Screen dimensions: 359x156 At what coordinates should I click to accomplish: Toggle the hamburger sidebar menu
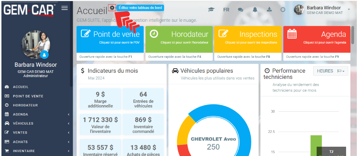click(64, 8)
